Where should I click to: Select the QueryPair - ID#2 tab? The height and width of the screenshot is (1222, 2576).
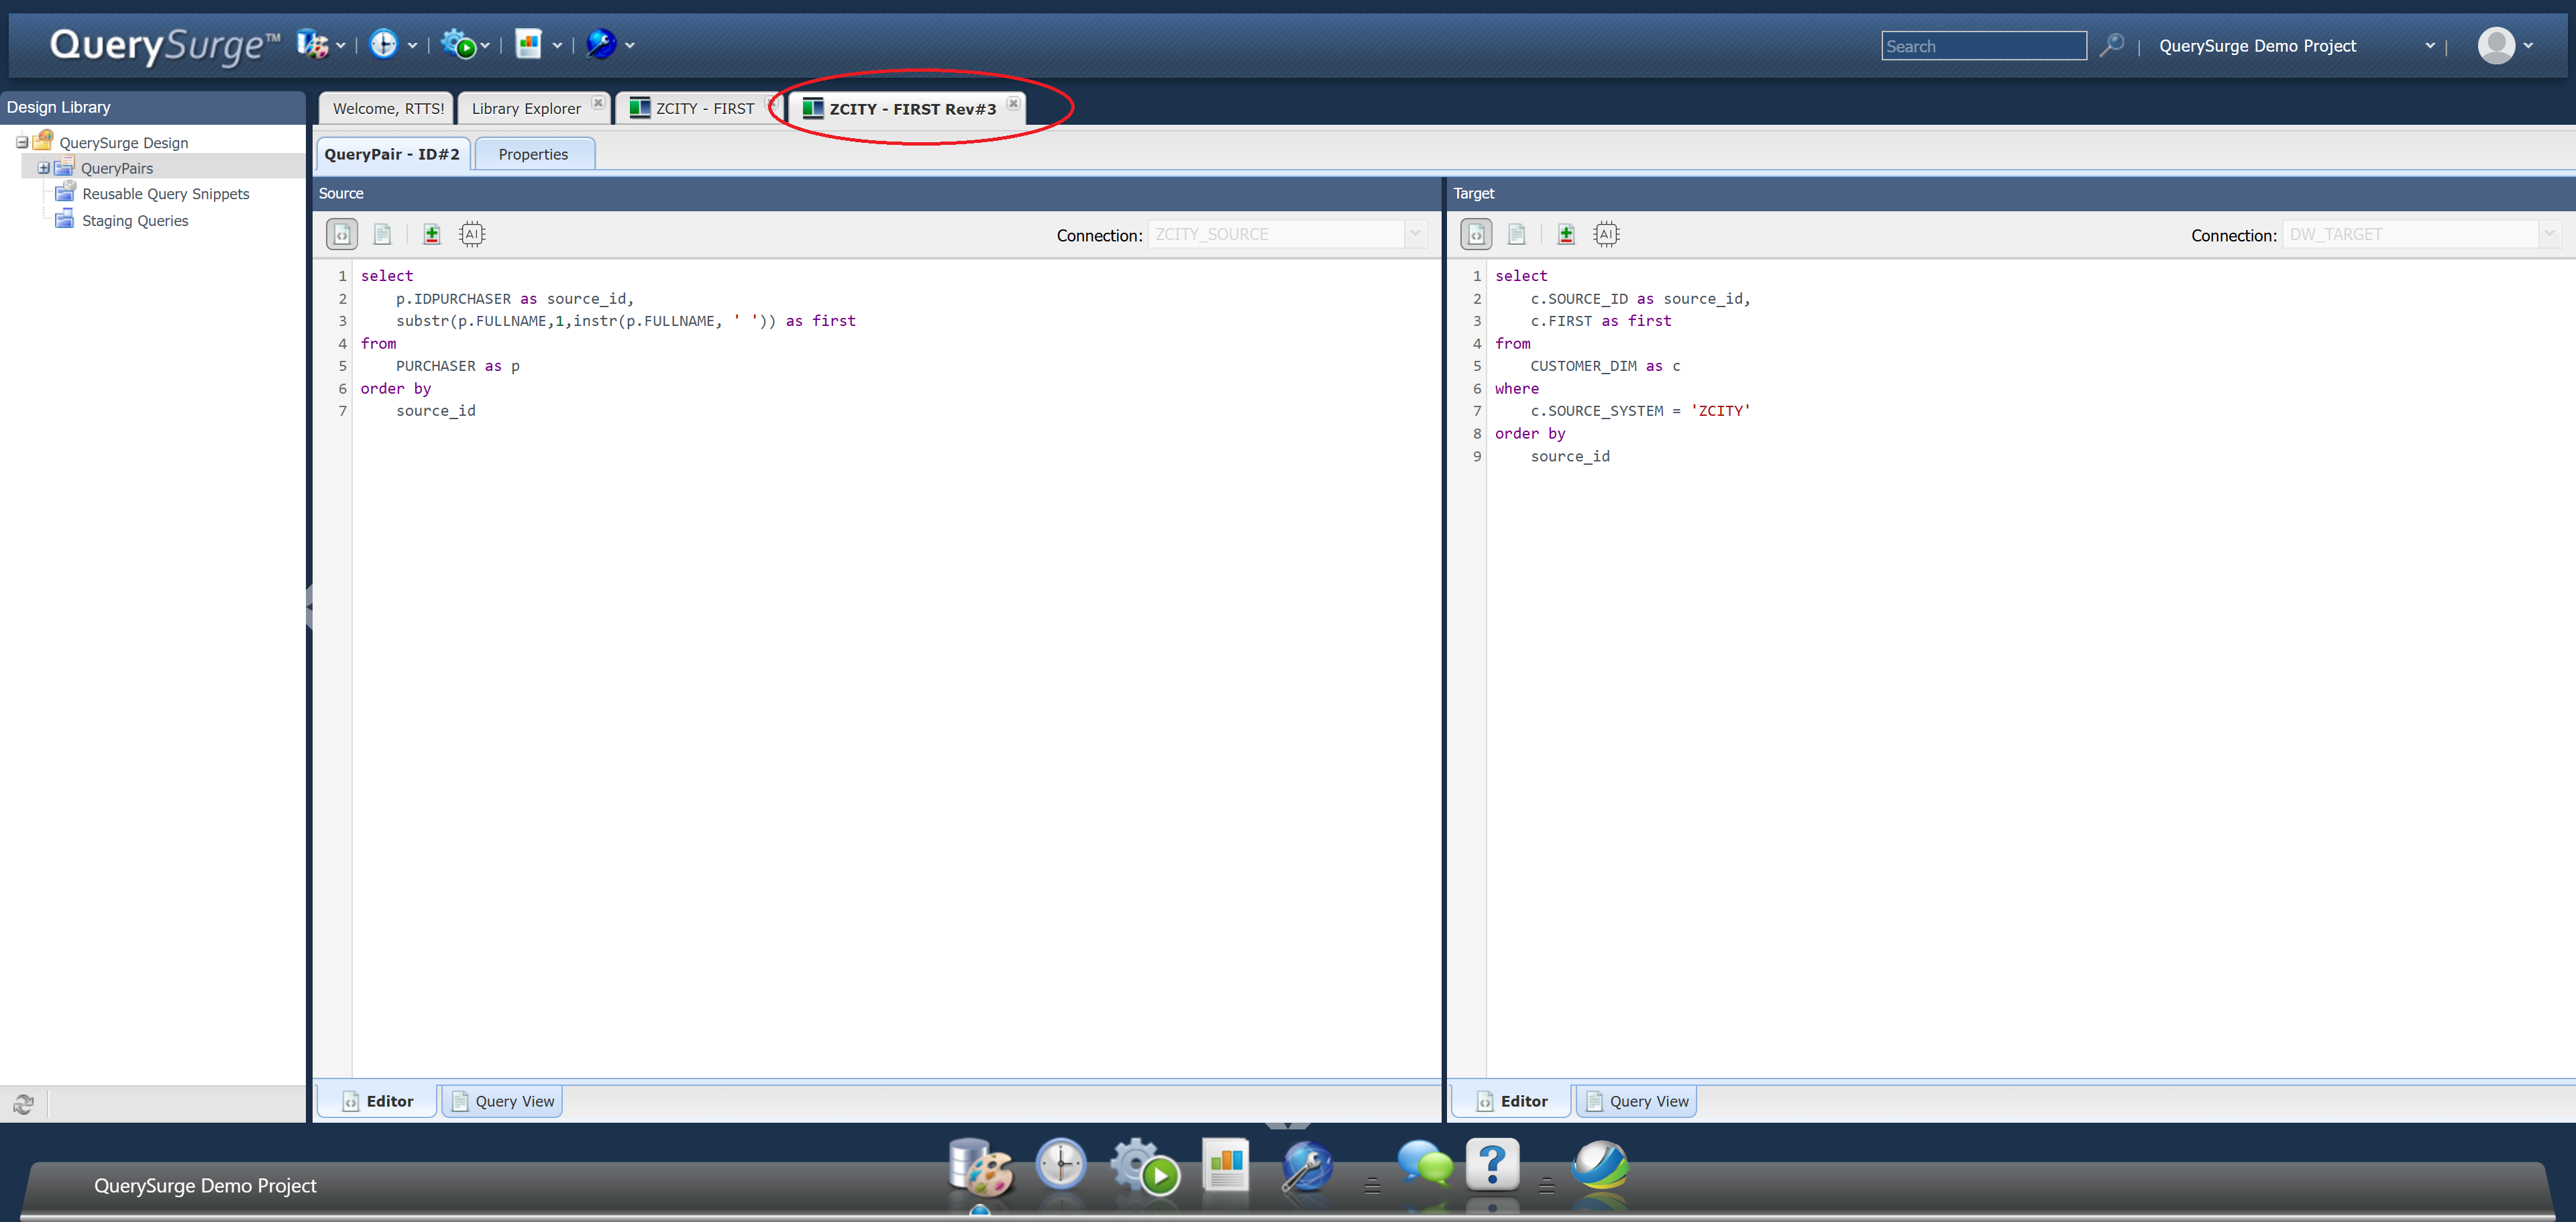[392, 154]
